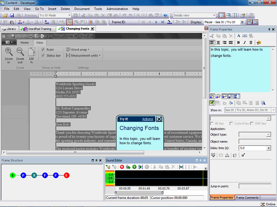The width and height of the screenshot is (277, 207).
Task: Click the bubble shield icon in Frame Properties
Action: tap(212, 103)
